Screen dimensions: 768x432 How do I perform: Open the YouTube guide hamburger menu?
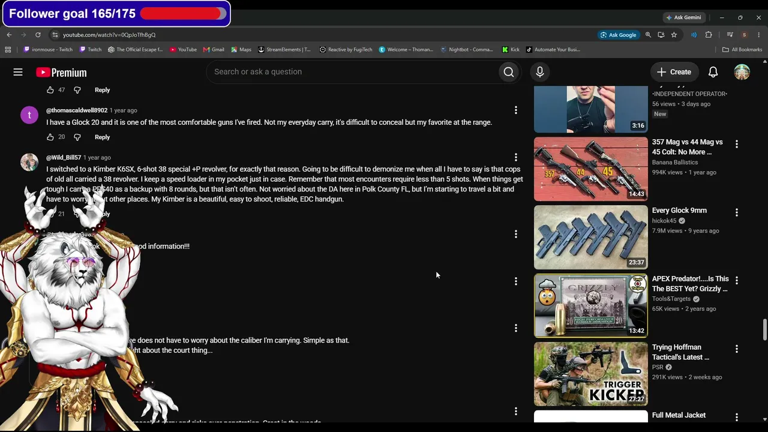(x=18, y=72)
